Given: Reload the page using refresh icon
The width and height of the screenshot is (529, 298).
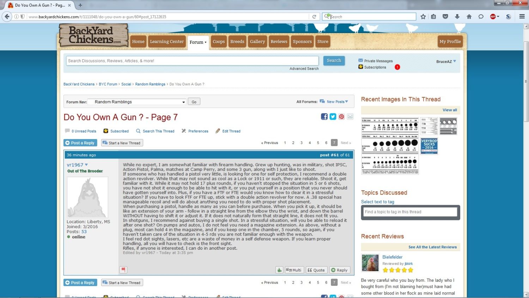Looking at the screenshot, I should click(x=314, y=17).
